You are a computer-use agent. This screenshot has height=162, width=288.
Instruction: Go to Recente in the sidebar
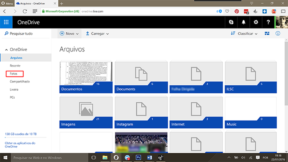click(x=15, y=66)
